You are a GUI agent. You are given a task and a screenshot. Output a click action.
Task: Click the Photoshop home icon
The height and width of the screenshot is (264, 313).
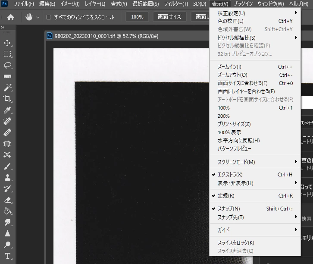click(x=11, y=17)
